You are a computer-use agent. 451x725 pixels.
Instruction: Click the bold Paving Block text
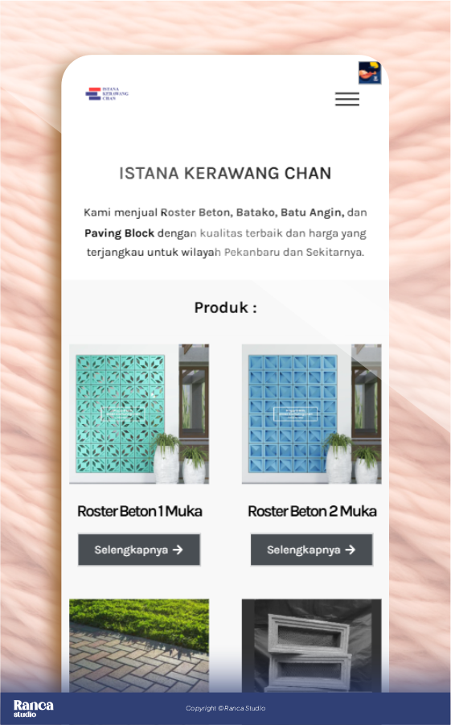(x=119, y=233)
